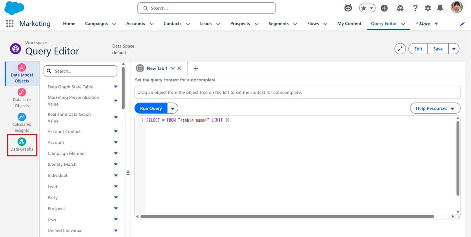Expand the Campaign Member object
This screenshot has width=471, height=237.
(x=116, y=153)
